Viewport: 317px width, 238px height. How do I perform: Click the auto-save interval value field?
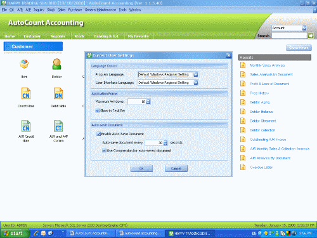(x=154, y=143)
